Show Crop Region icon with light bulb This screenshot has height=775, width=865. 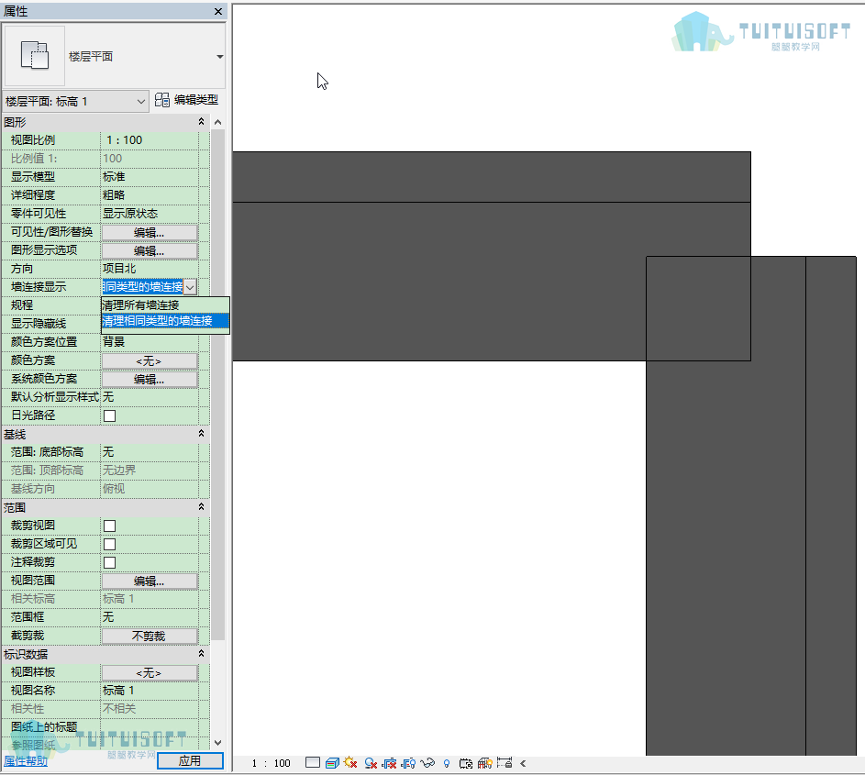tap(408, 763)
